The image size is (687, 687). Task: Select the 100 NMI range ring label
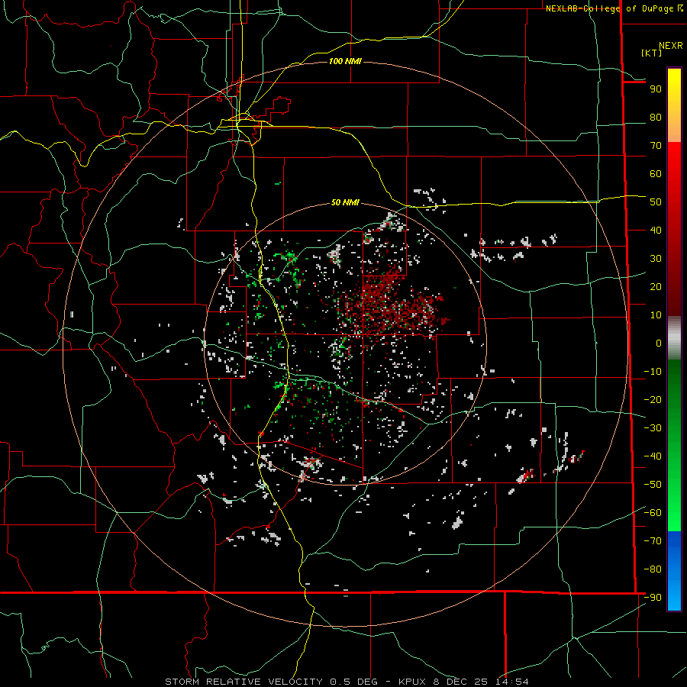click(345, 61)
